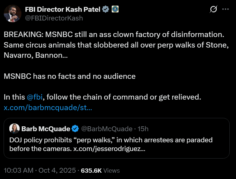Click the 10:03 AM · Oct 4, 2025 timestamp
The width and height of the screenshot is (236, 179).
tap(39, 170)
